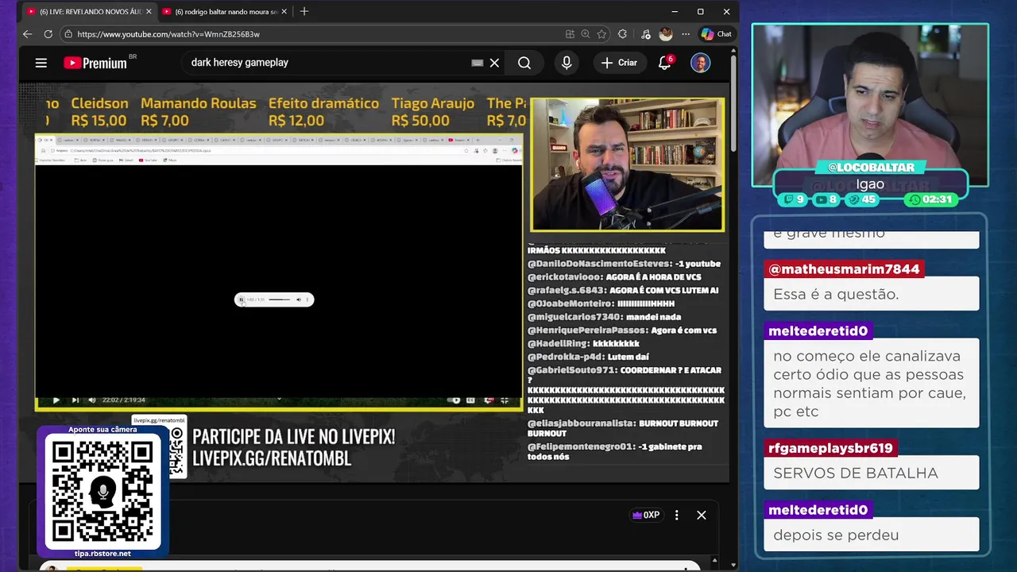This screenshot has height=572, width=1017.
Task: Run search with the magnifier button
Action: (524, 63)
